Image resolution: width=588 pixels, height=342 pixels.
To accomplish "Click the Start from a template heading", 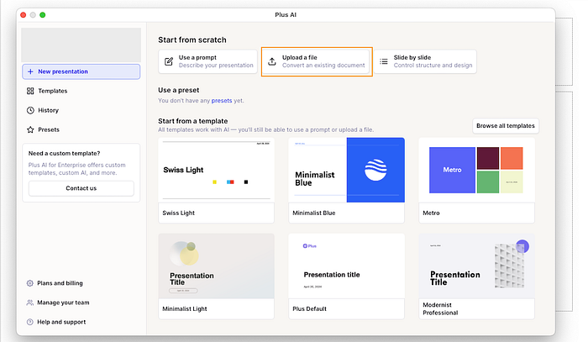I will [x=192, y=121].
